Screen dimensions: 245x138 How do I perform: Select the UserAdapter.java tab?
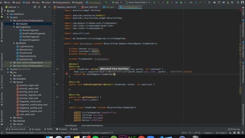click(x=130, y=7)
